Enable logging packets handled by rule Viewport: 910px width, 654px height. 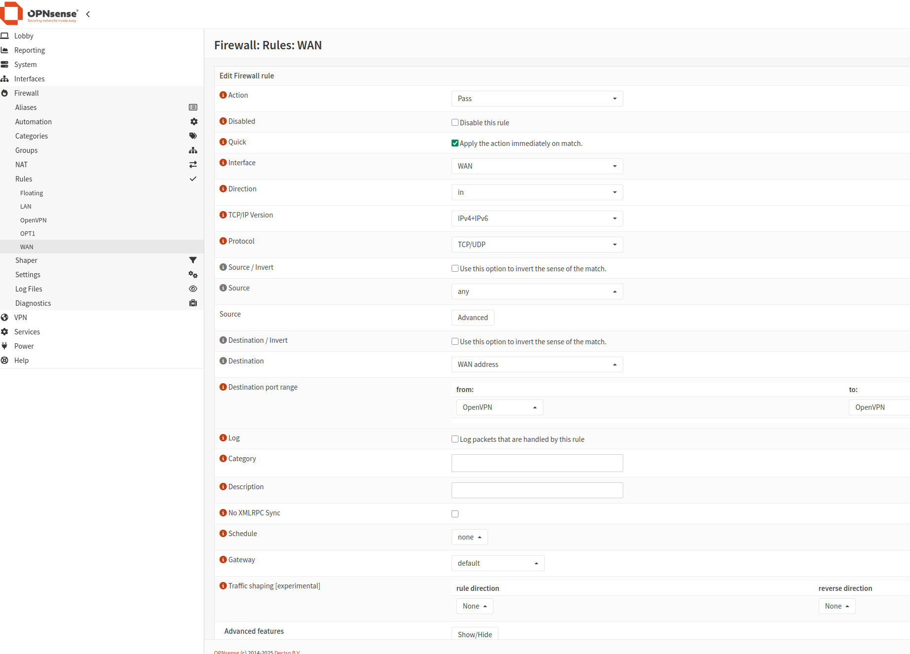coord(455,439)
